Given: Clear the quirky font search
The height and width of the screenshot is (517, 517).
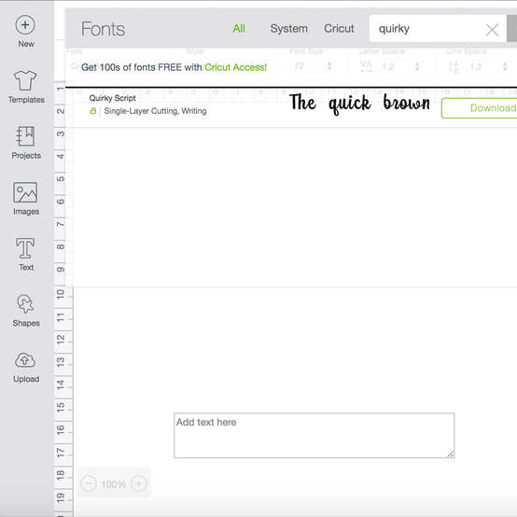Looking at the screenshot, I should [x=492, y=30].
